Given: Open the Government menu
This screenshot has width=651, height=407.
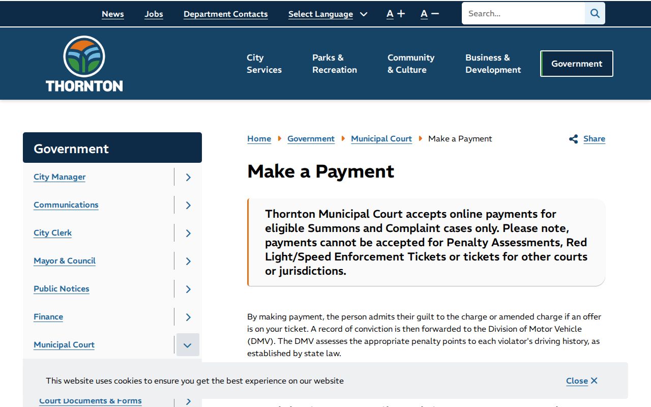Looking at the screenshot, I should (577, 64).
